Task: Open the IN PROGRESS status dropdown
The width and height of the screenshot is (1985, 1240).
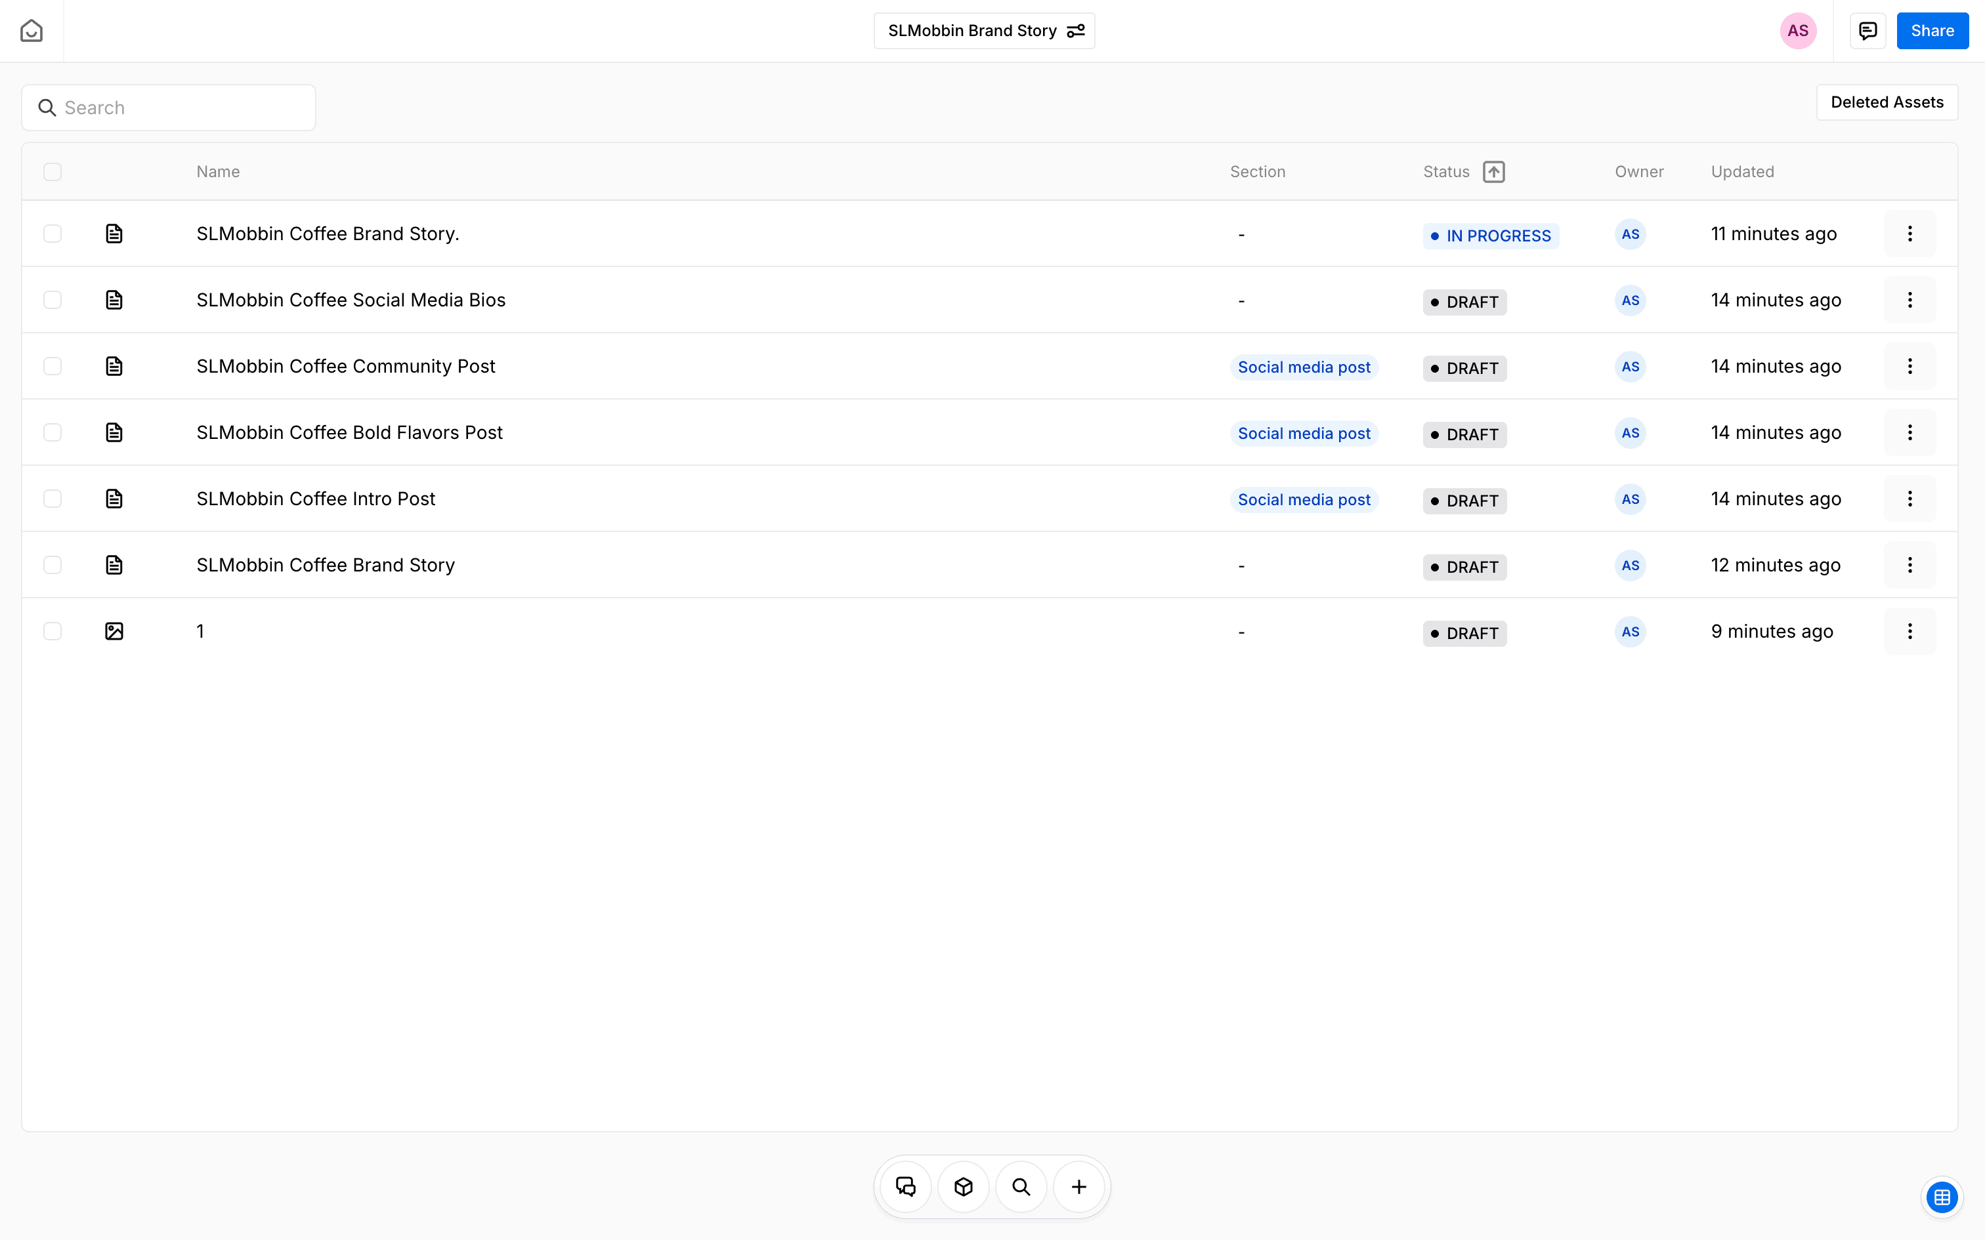Action: 1490,236
